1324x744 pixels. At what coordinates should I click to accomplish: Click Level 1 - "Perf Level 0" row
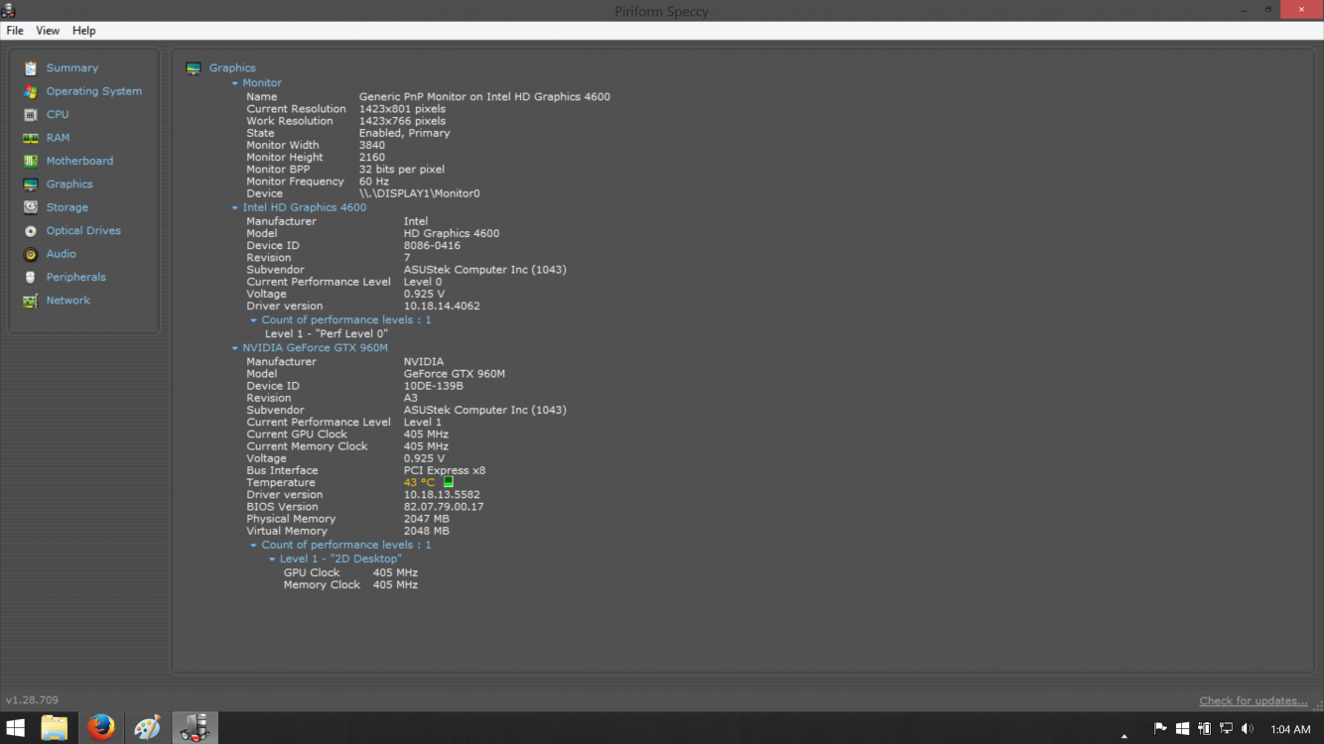327,334
